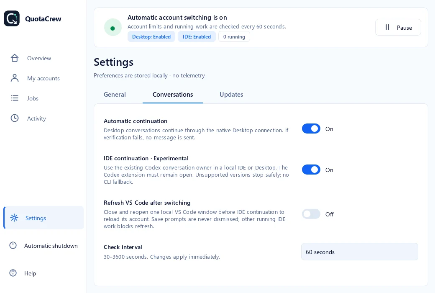Select the Conversations tab
Image resolution: width=435 pixels, height=293 pixels.
(x=173, y=95)
